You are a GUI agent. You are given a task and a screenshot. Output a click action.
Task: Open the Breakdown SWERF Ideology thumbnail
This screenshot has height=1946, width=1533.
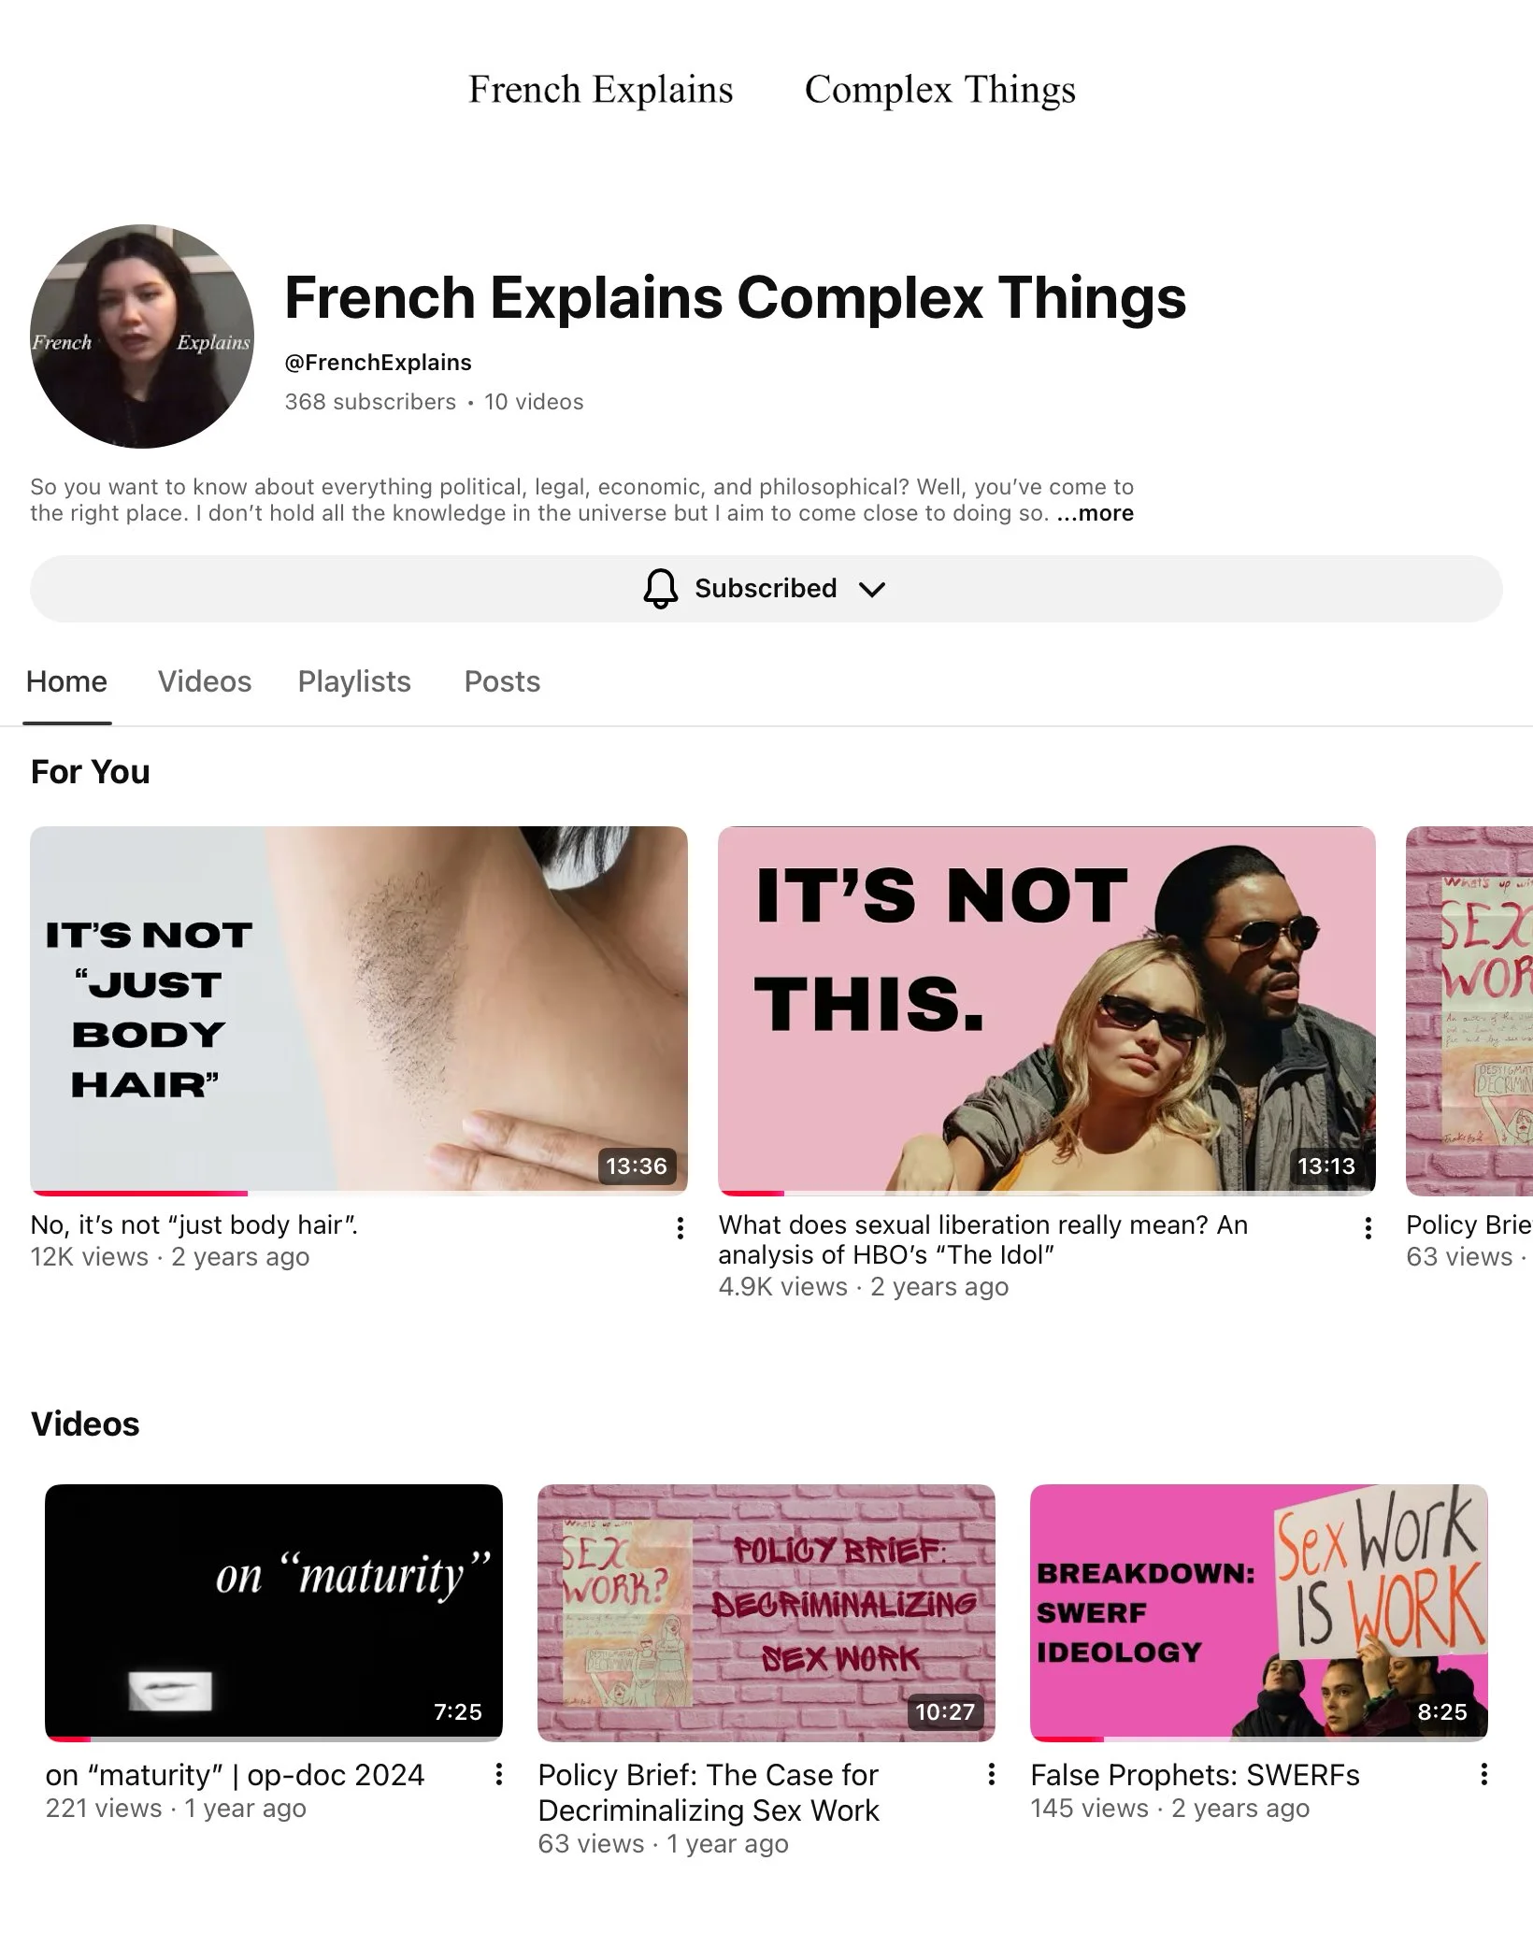tap(1259, 1612)
